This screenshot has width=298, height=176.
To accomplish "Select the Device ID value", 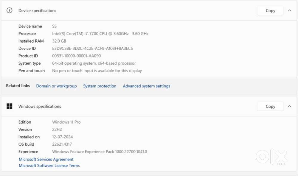I will pyautogui.click(x=92, y=48).
